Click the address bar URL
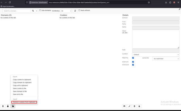The width and height of the screenshot is (181, 111). coord(79,3)
